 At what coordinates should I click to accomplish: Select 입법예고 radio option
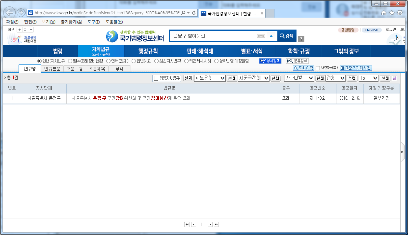tap(134, 61)
